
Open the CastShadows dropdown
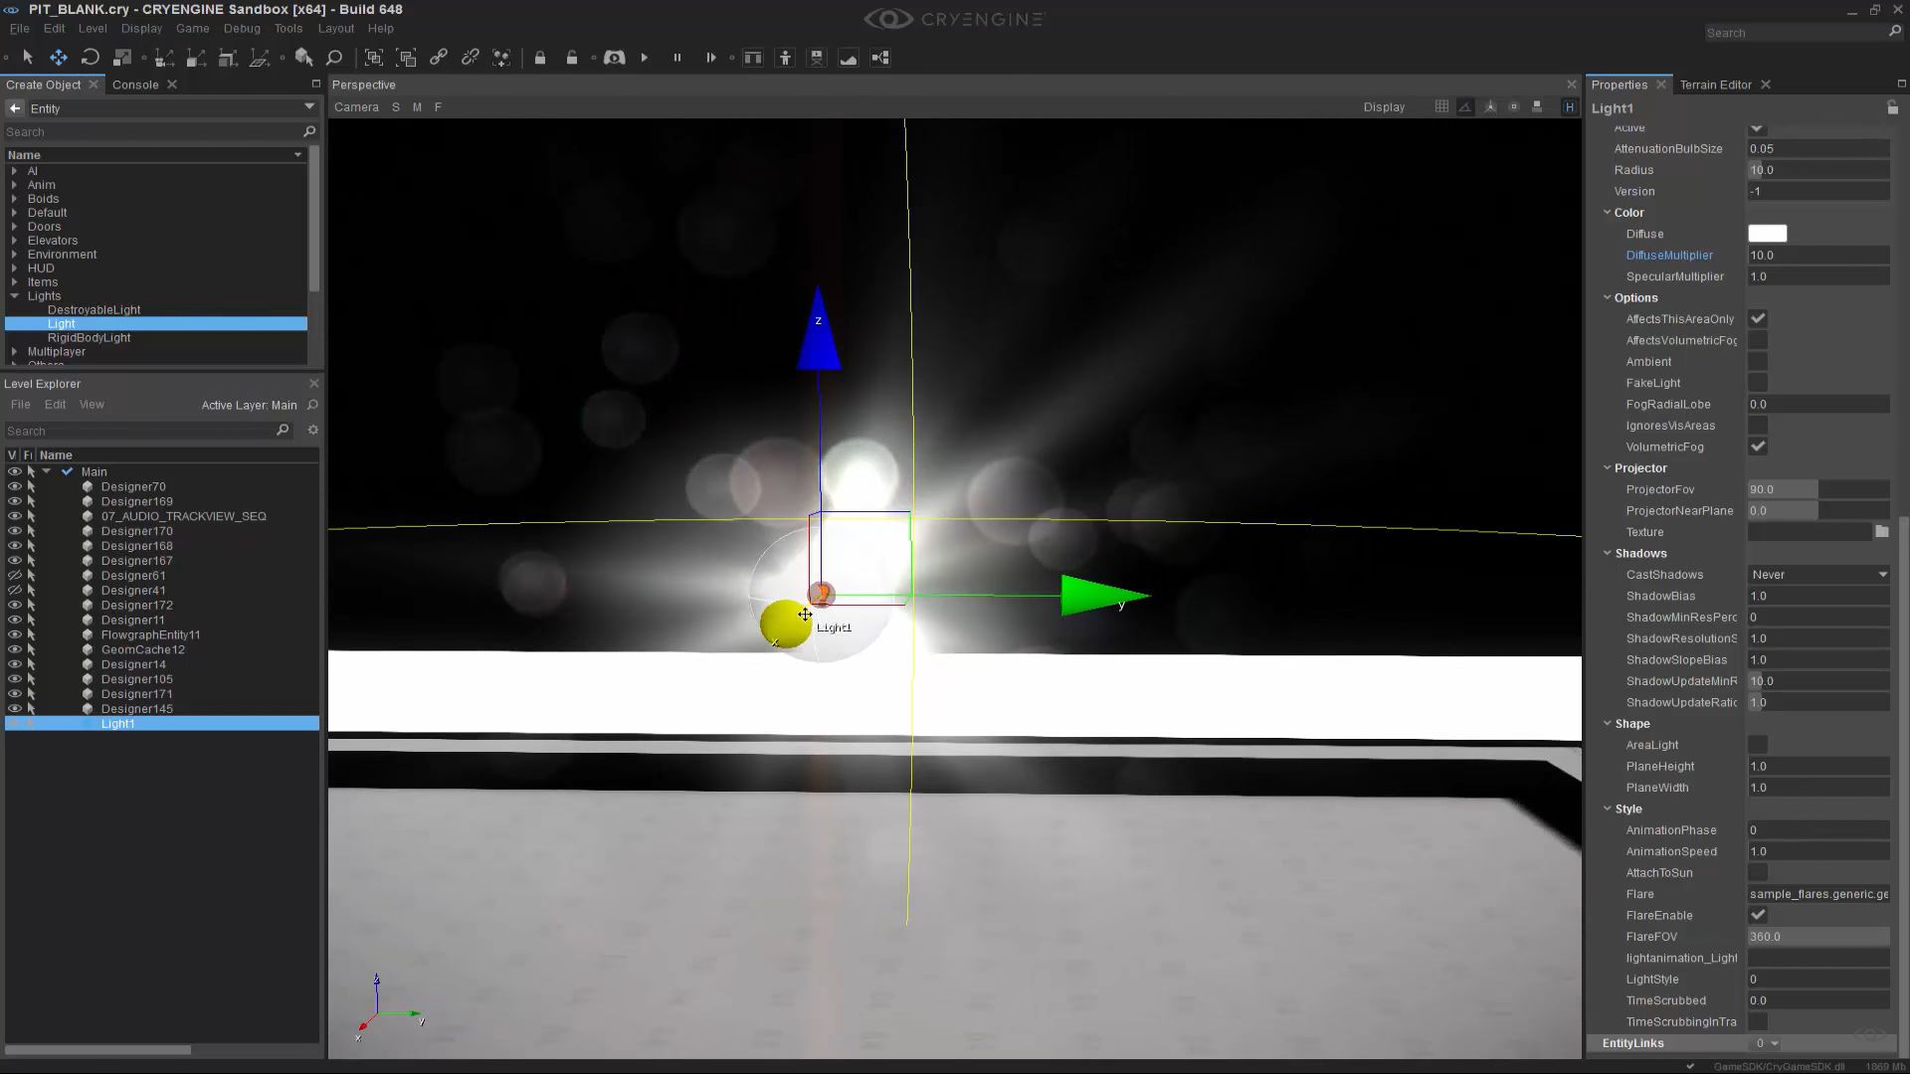coord(1818,575)
